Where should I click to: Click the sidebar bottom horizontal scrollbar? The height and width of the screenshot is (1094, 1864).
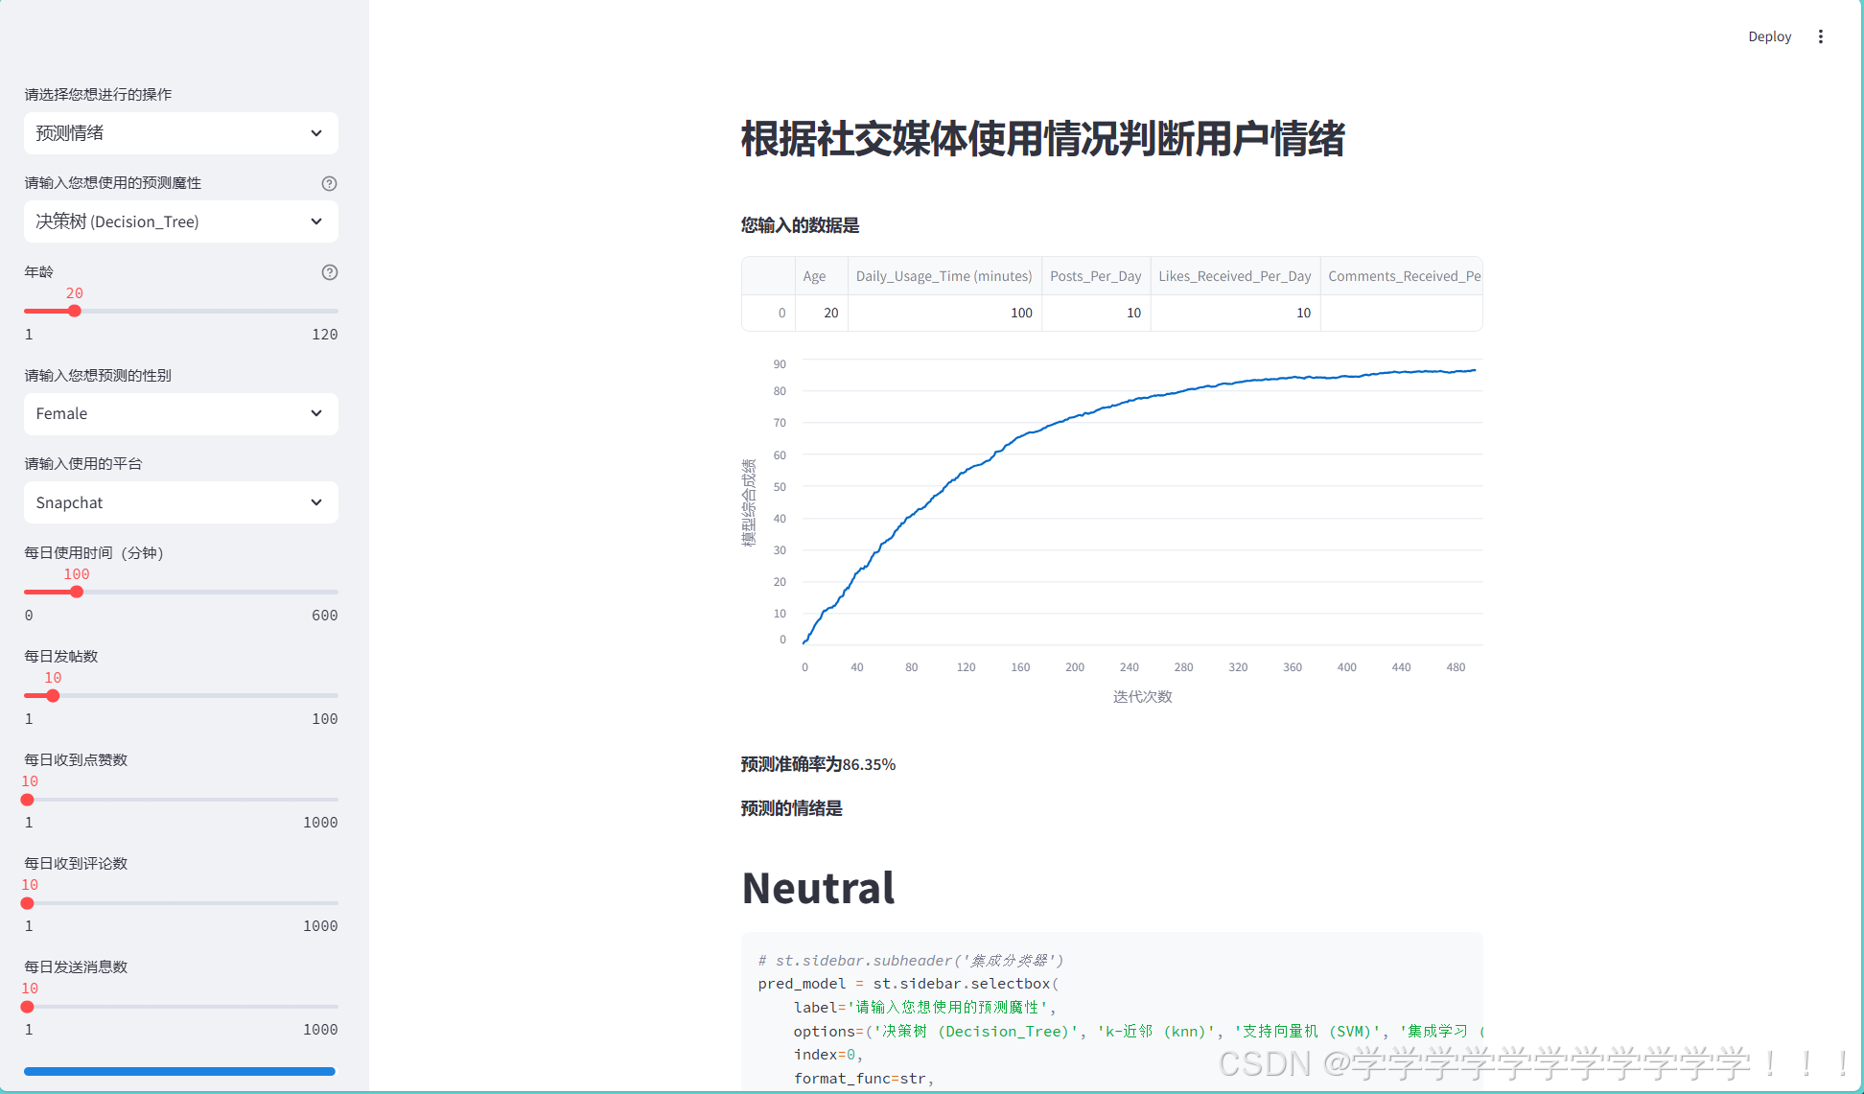point(180,1071)
